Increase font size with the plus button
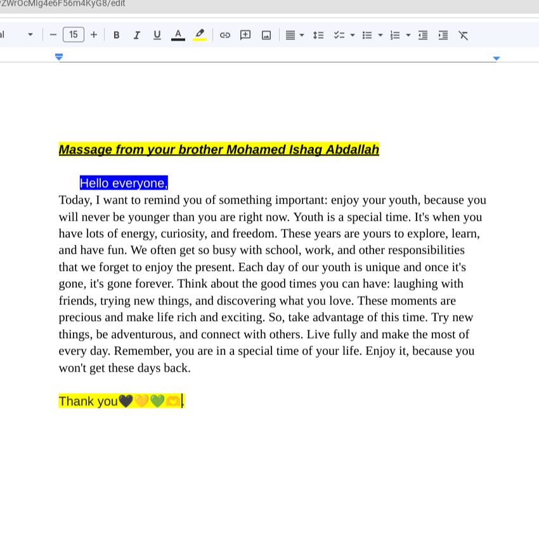The image size is (539, 539). pyautogui.click(x=94, y=35)
